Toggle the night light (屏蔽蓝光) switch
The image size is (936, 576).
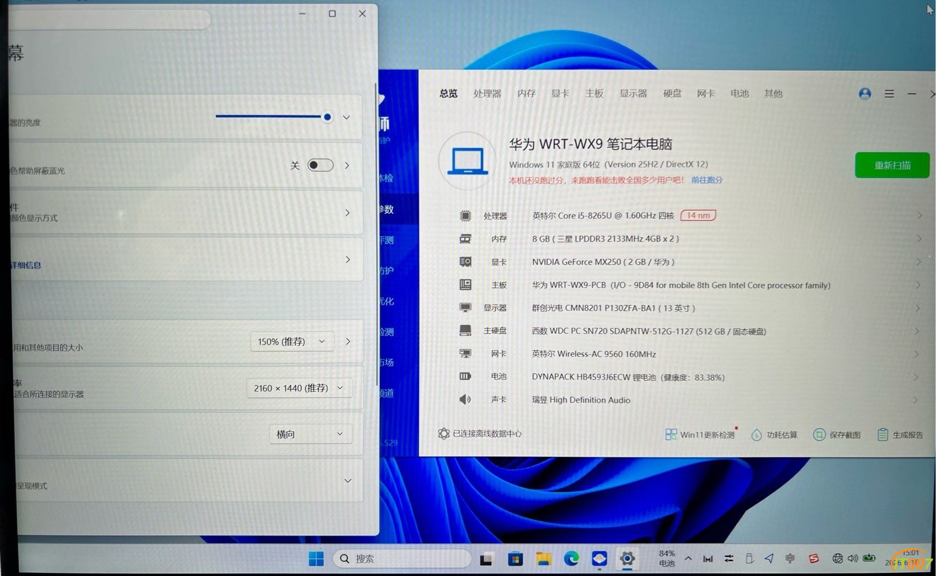coord(320,165)
